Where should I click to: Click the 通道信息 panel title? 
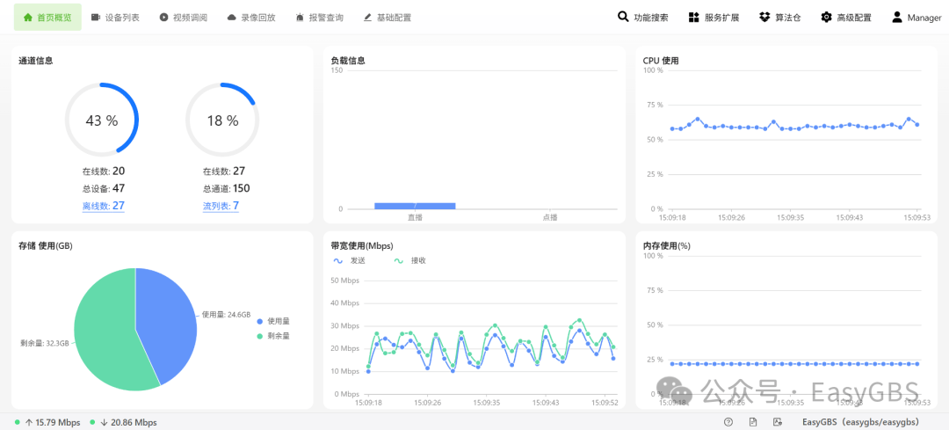(36, 61)
